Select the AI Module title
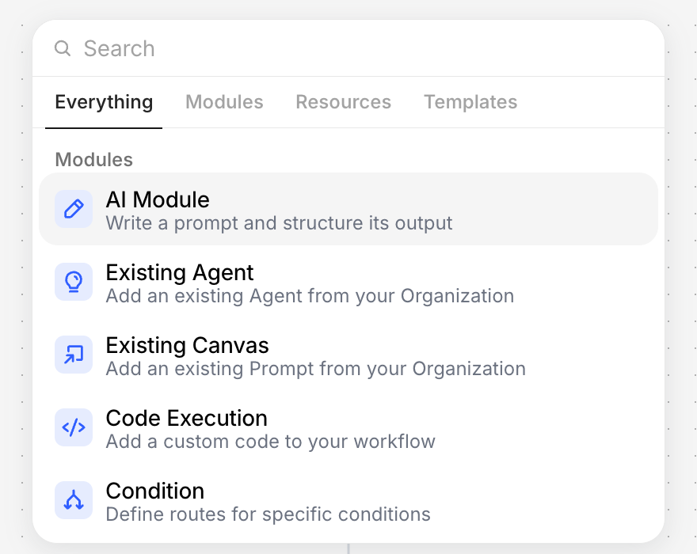The image size is (697, 554). click(x=158, y=199)
